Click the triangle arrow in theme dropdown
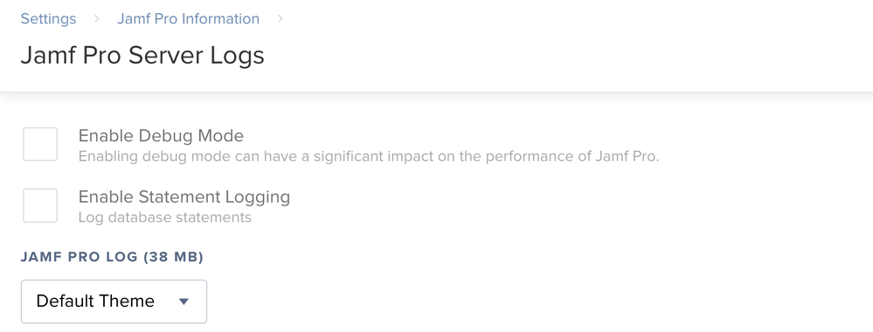873x332 pixels. pos(184,302)
